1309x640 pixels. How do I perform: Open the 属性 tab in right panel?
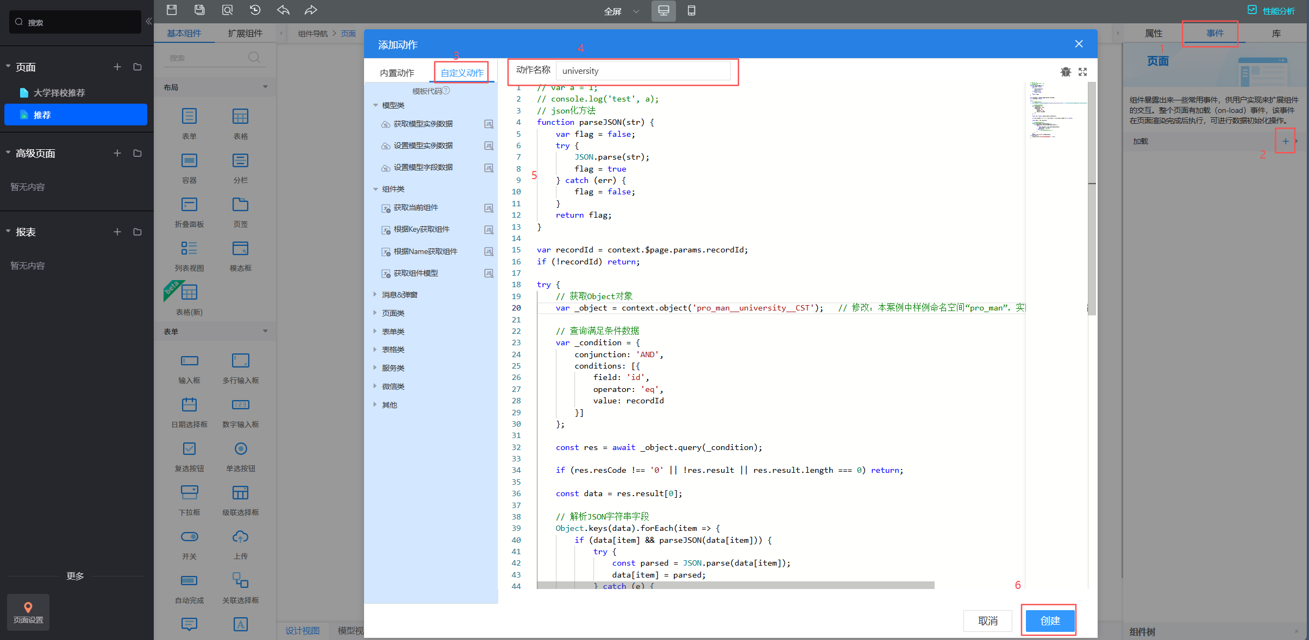click(x=1153, y=33)
